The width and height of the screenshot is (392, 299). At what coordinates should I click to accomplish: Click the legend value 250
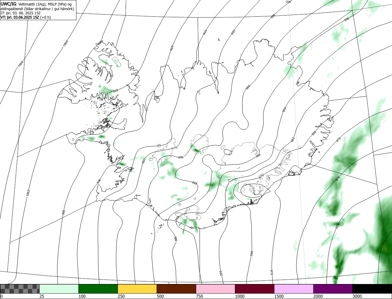pyautogui.click(x=121, y=296)
